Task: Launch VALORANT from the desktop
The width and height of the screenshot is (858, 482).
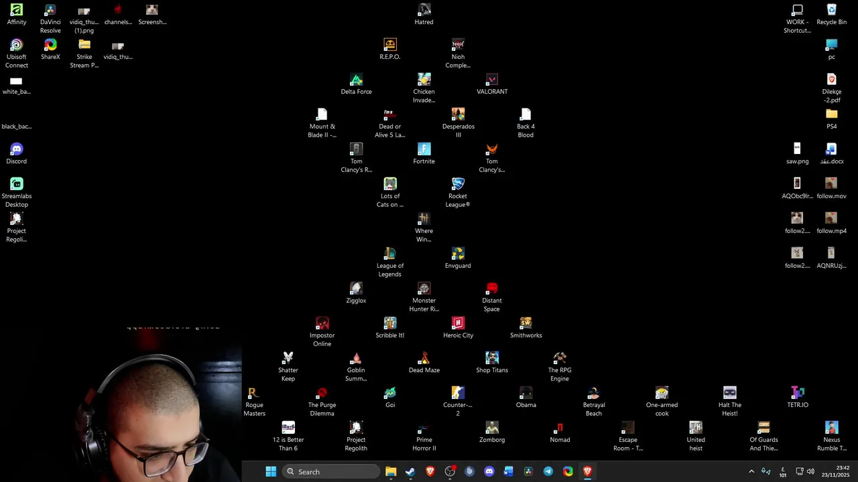Action: point(492,84)
